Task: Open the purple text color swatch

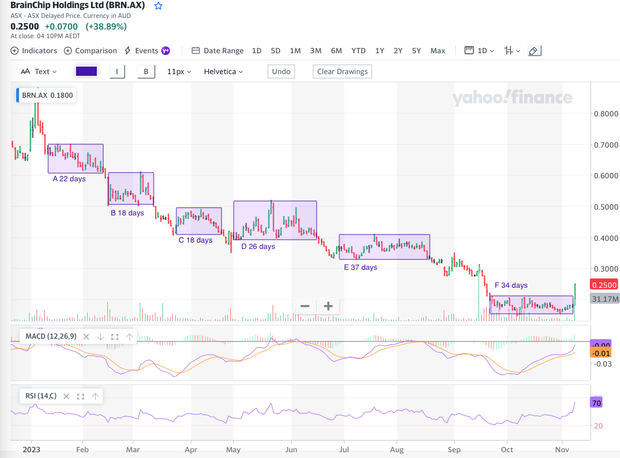Action: coord(86,71)
